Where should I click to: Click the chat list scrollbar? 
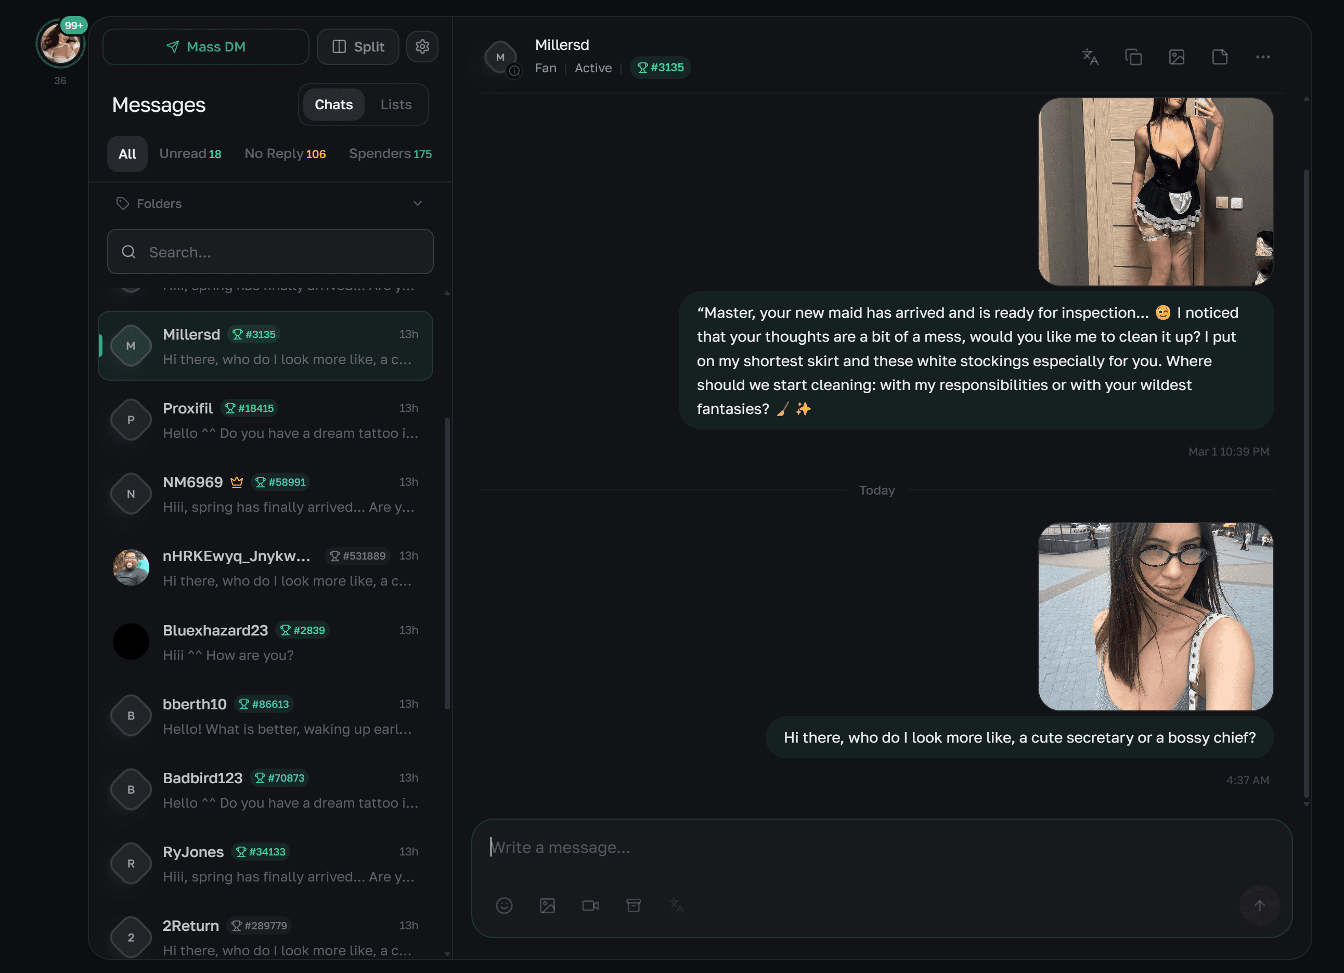447,563
